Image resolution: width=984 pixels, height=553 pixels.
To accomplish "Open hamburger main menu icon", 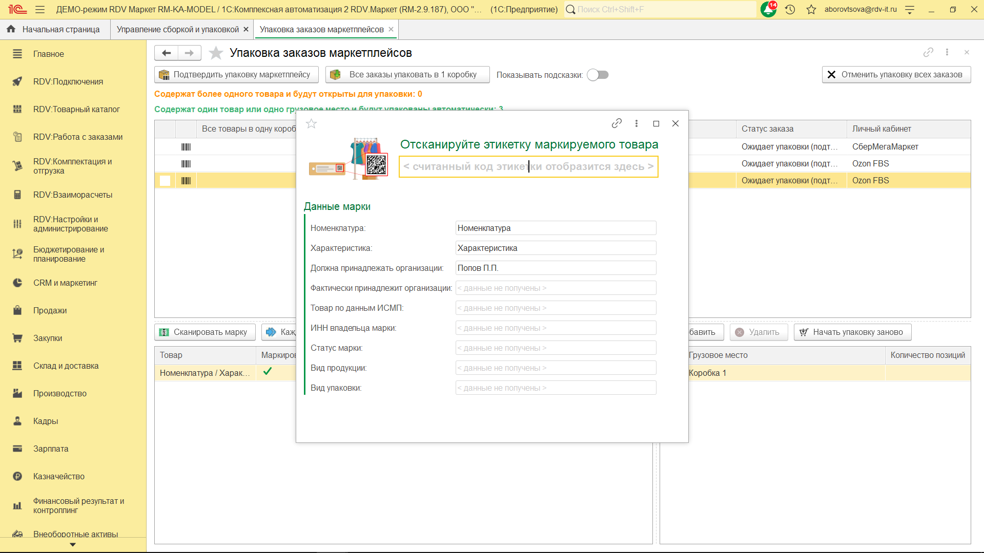I will 40,9.
